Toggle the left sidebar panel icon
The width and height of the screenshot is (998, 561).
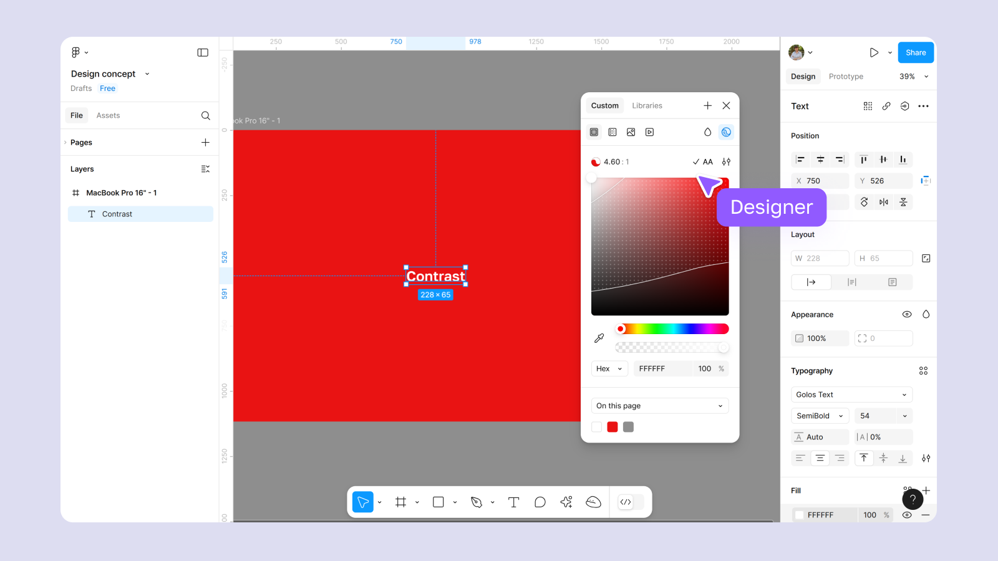[x=203, y=53]
